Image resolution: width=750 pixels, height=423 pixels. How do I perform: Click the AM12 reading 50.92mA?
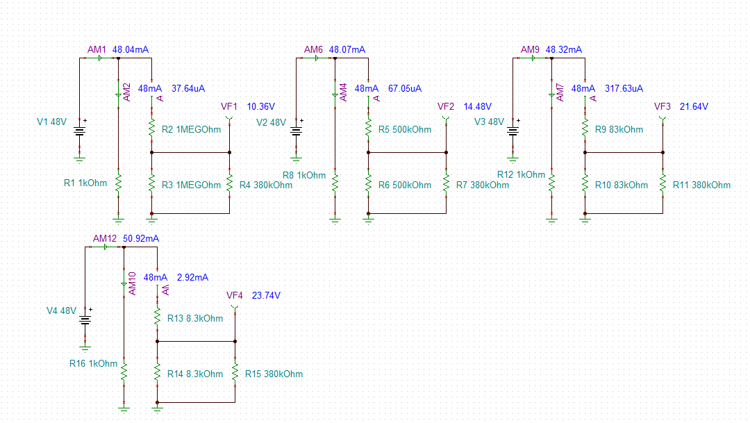[141, 239]
